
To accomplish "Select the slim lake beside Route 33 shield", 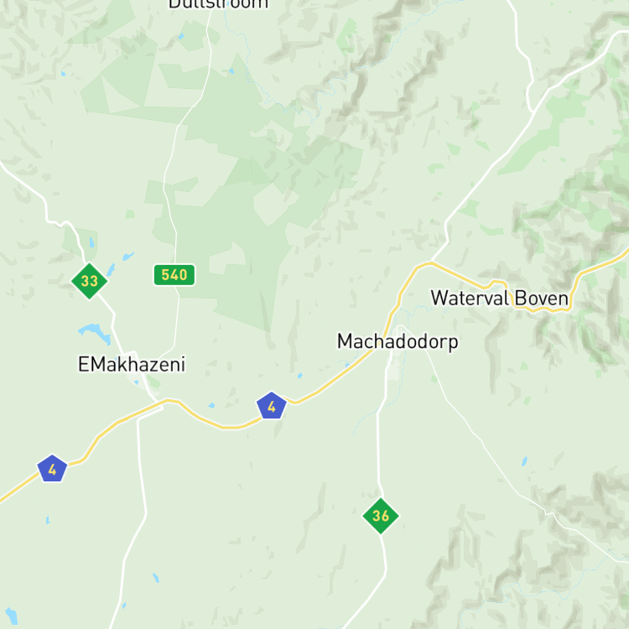I will [x=111, y=270].
